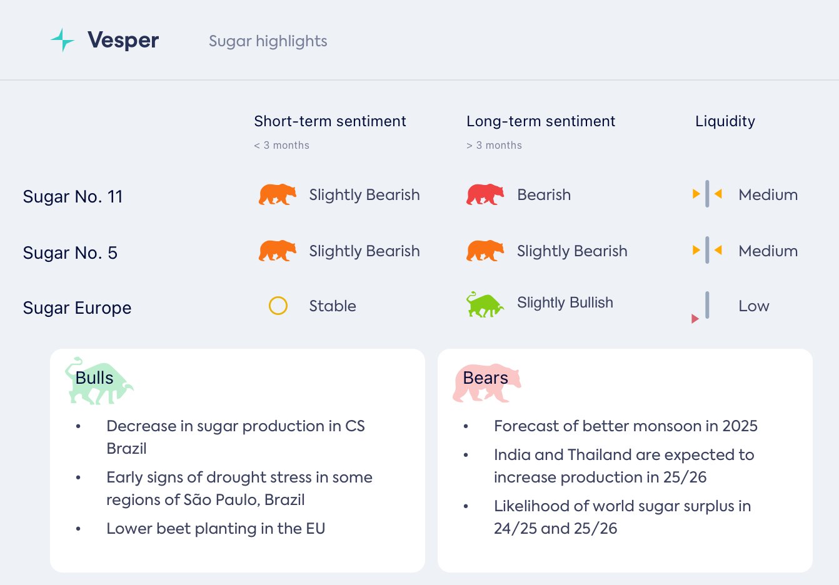
Task: Click the Bears card pink bear icon
Action: [x=486, y=382]
